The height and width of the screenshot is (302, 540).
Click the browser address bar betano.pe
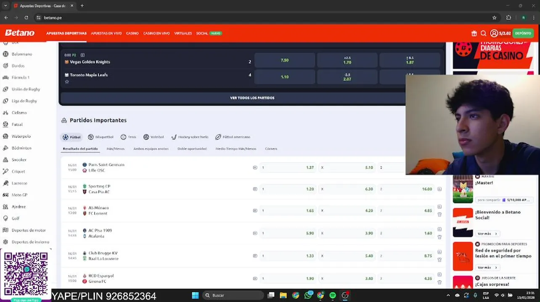coord(53,18)
